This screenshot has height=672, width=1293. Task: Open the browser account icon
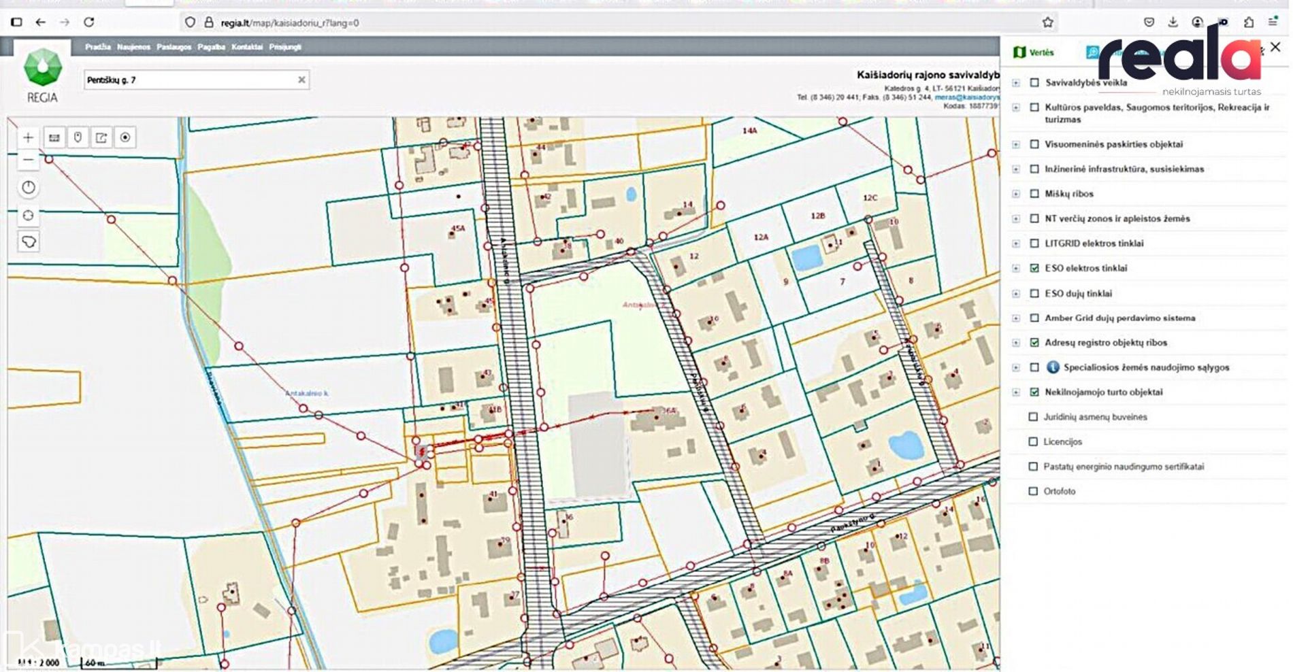click(1198, 22)
